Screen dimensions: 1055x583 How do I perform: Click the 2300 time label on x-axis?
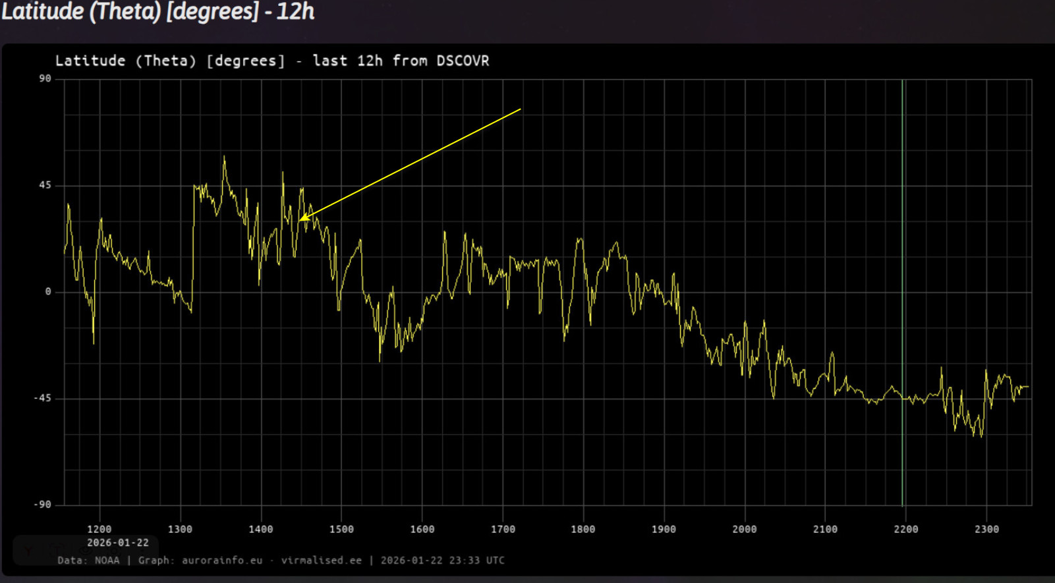[986, 529]
